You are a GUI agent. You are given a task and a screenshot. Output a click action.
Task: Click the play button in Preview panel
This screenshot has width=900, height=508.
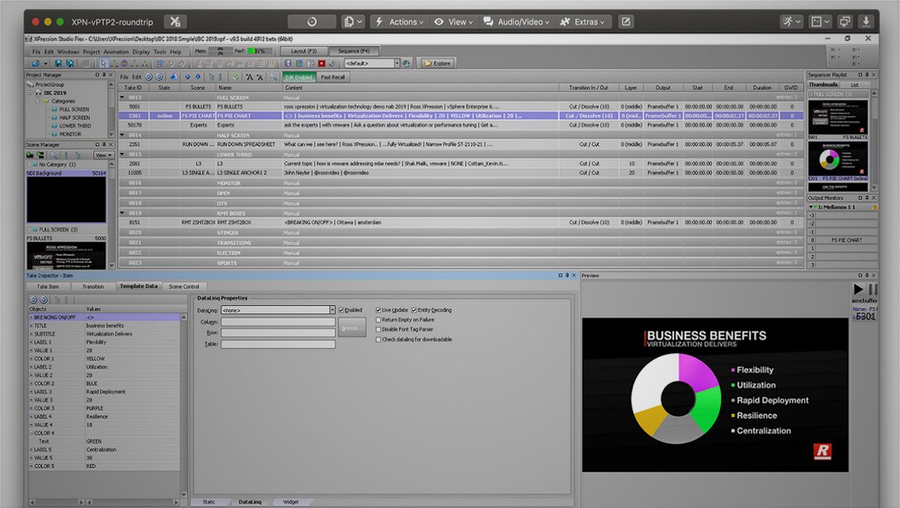tap(858, 290)
